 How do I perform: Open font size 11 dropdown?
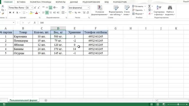click(x=32, y=8)
